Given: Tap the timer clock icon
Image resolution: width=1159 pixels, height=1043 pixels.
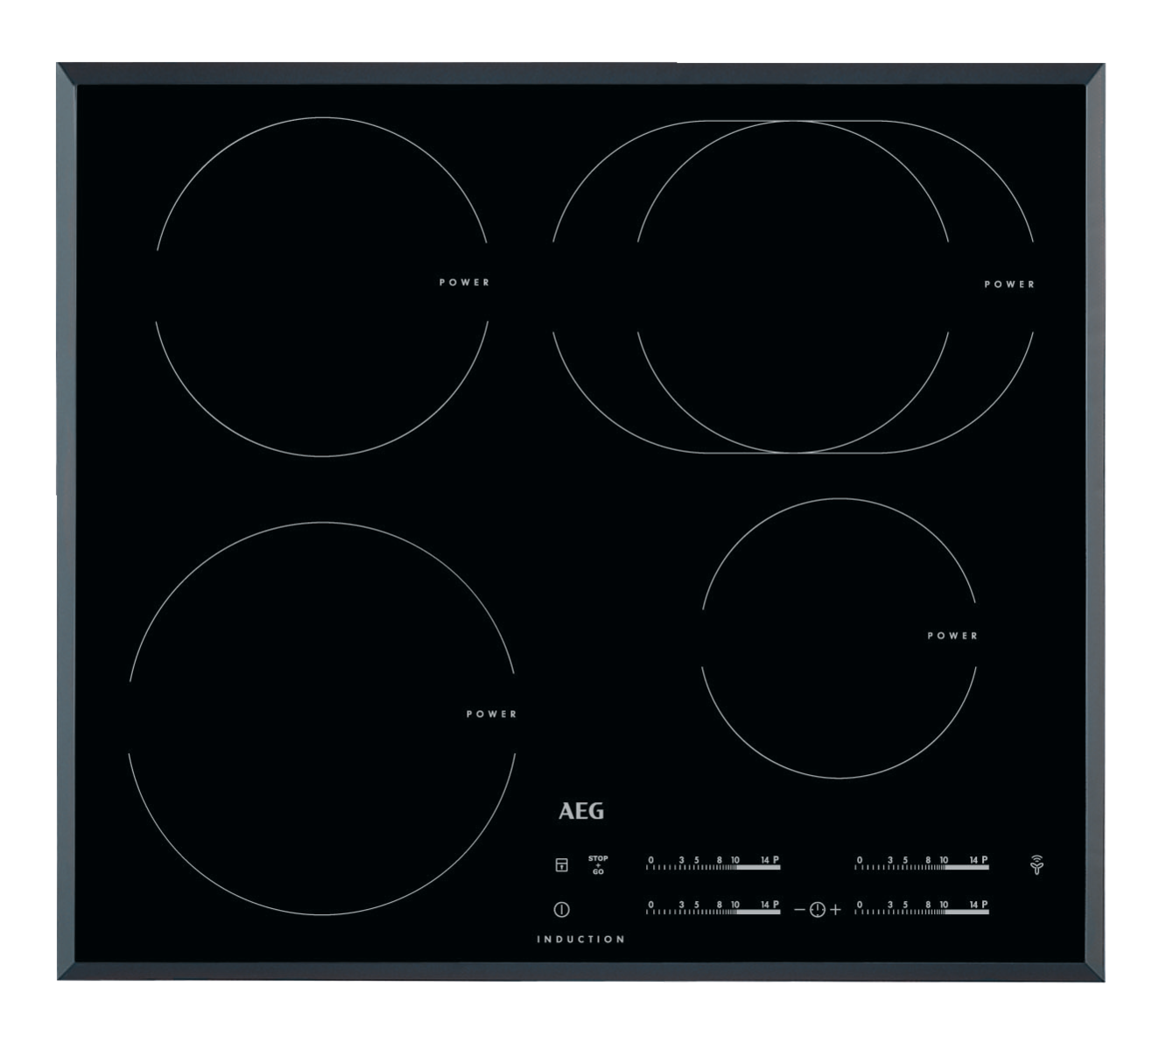Looking at the screenshot, I should click(x=817, y=910).
